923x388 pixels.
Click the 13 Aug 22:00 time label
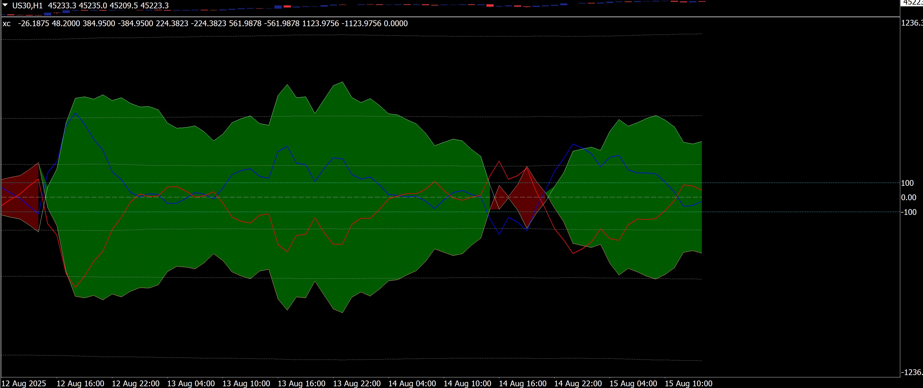tap(357, 383)
